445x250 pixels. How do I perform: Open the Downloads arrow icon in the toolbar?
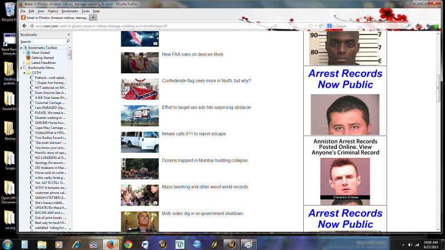pos(419,26)
